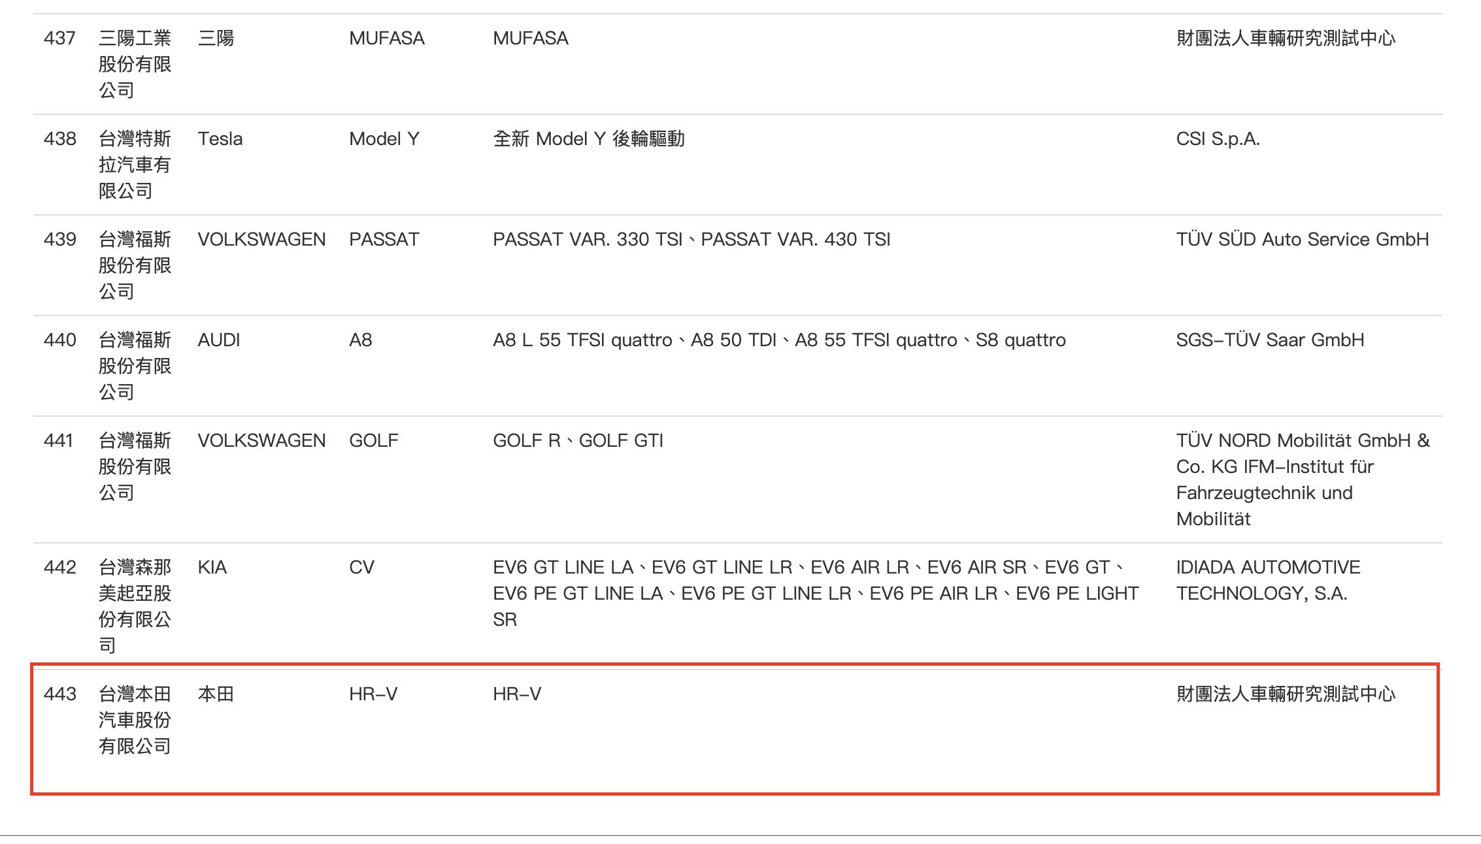Viewport: 1481px width, 844px height.
Task: Click the CV series cell
Action: (x=361, y=567)
